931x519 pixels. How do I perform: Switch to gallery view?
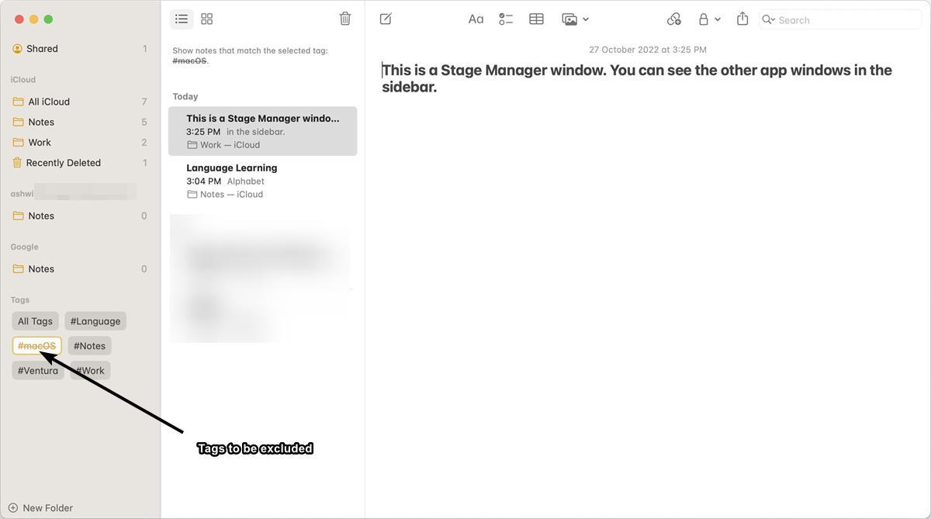click(x=206, y=17)
